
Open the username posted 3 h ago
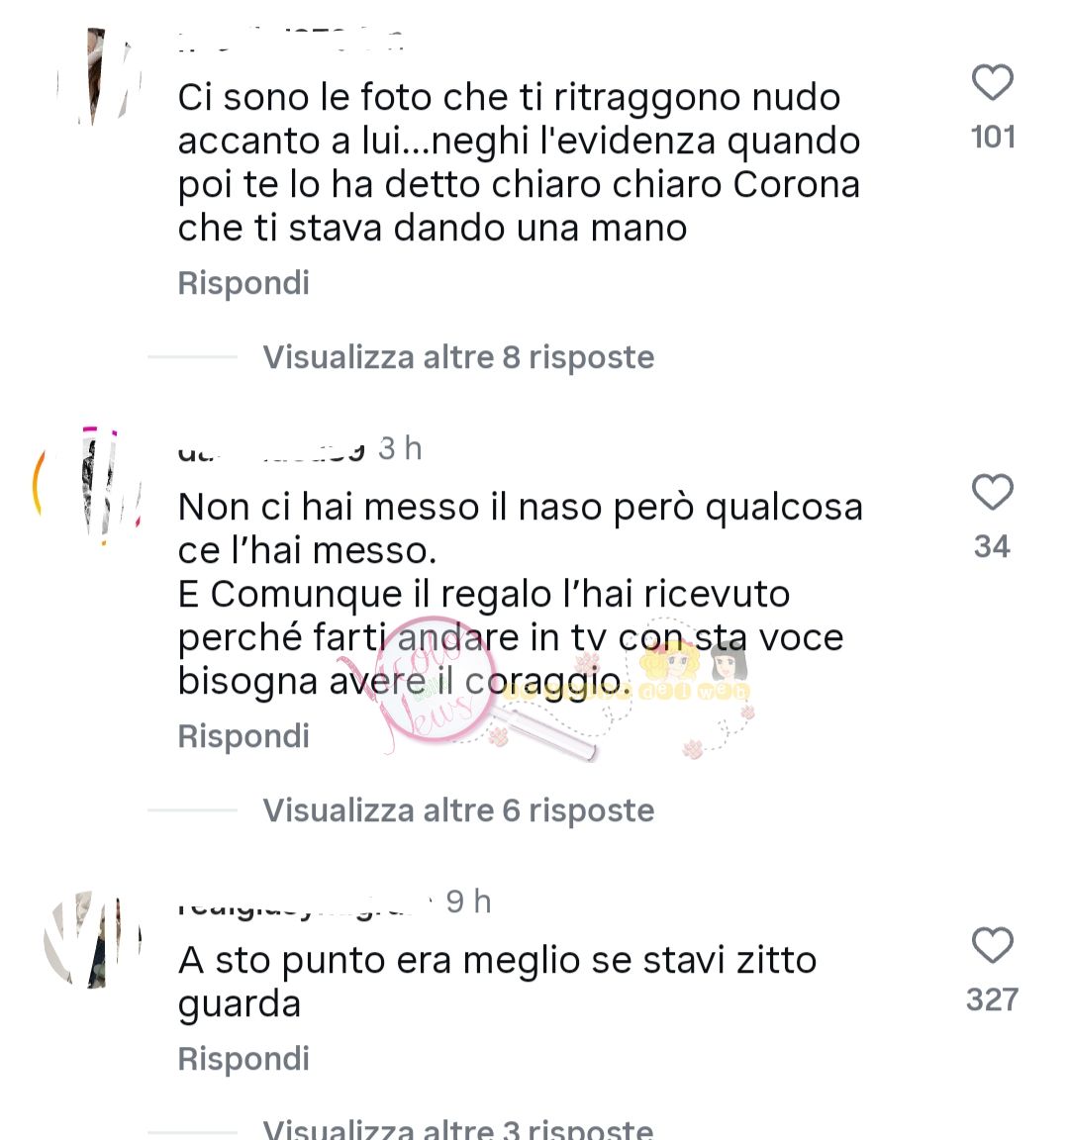pyautogui.click(x=270, y=451)
